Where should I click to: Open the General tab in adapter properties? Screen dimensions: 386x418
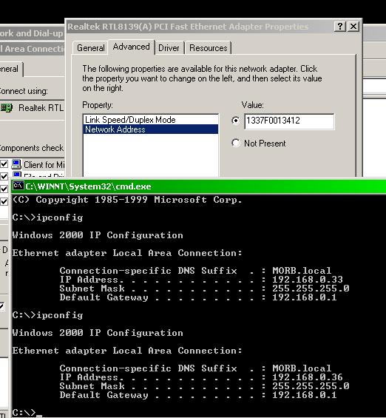point(90,48)
